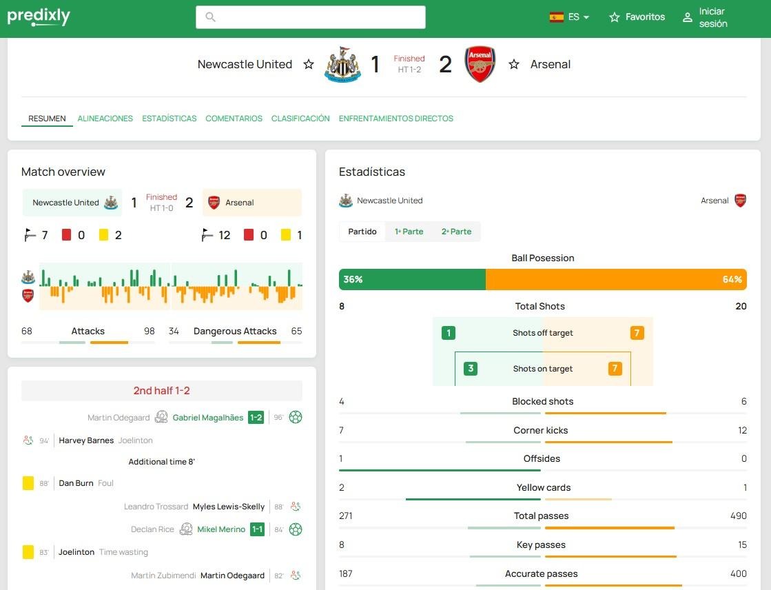Click the yellow card icon beside Dan Burn
The height and width of the screenshot is (590, 771).
point(28,483)
